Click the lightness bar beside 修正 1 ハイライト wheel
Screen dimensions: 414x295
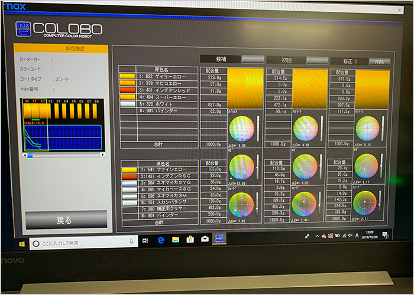coord(383,128)
